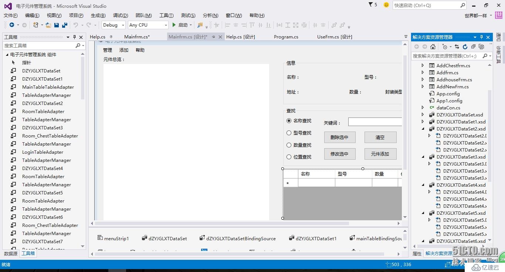Open the 工具(T) menu
This screenshot has height=272, width=505.
point(166,15)
